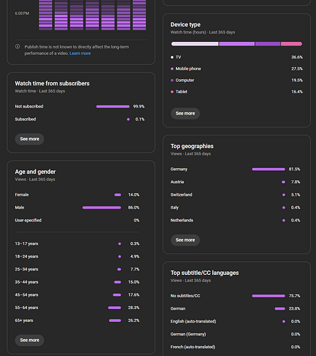The image size is (316, 356).
Task: Click See more in Age and gender card
Action: click(30, 340)
